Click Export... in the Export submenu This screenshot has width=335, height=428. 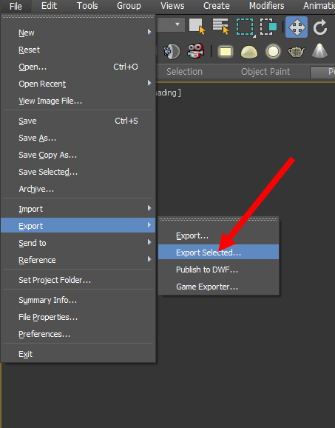point(219,235)
